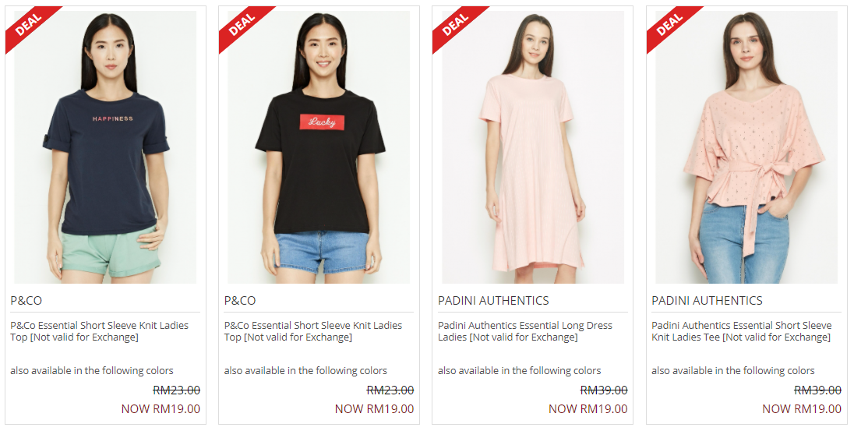
Task: Click available colors text under the long dress
Action: pyautogui.click(x=519, y=370)
